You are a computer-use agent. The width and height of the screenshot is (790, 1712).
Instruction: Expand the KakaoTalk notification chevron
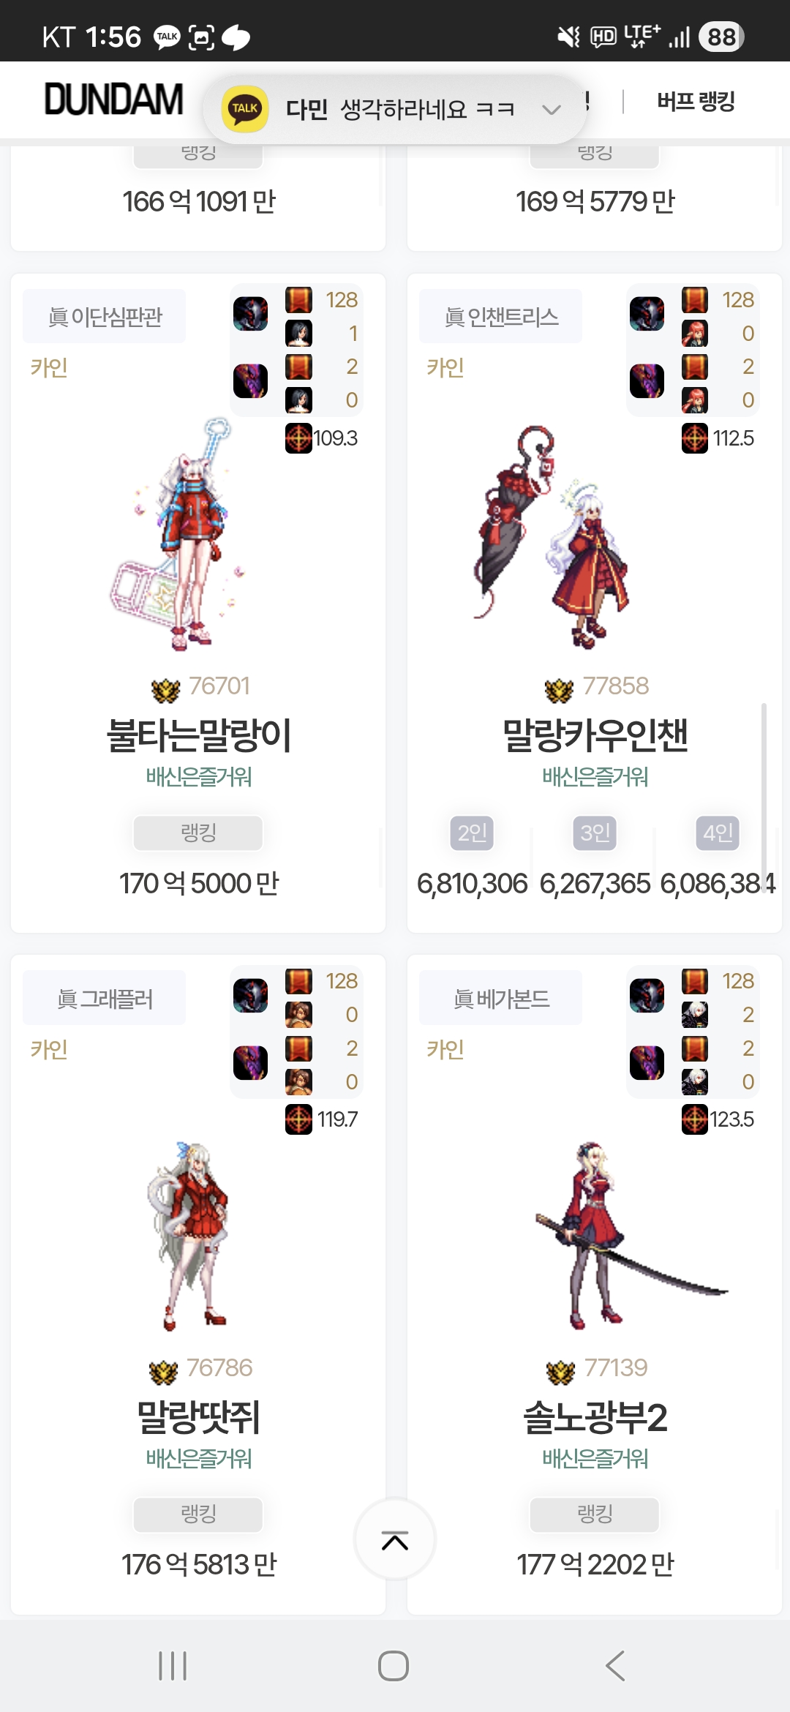[x=551, y=110]
